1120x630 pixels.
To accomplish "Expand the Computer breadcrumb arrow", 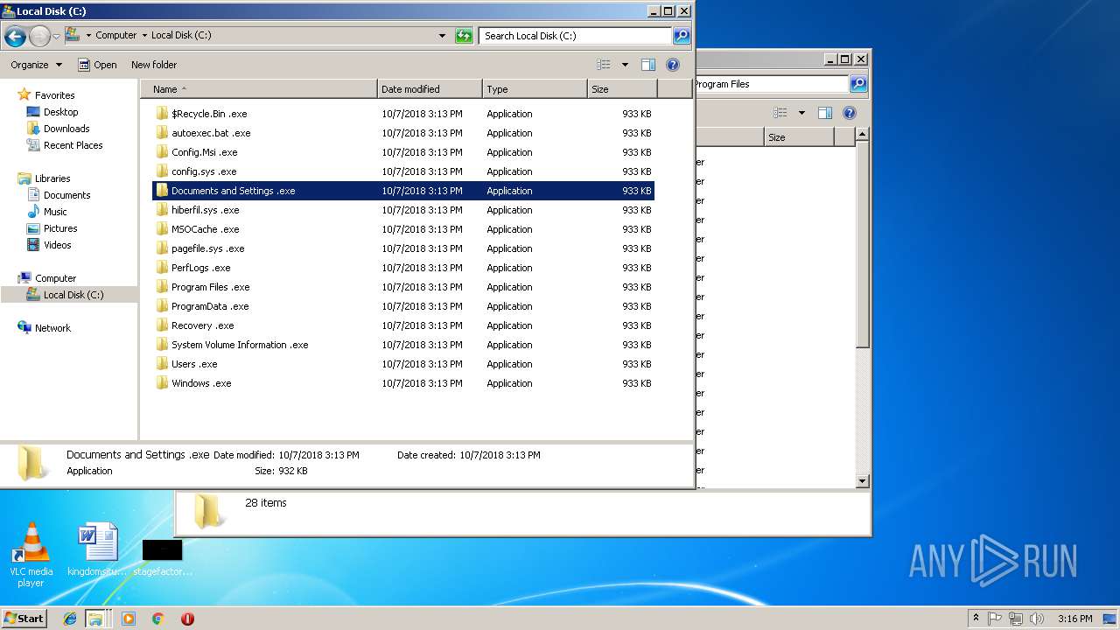I will (x=143, y=36).
